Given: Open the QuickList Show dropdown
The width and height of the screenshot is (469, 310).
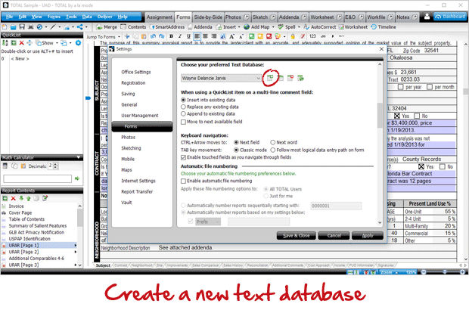Looking at the screenshot, I should [57, 43].
